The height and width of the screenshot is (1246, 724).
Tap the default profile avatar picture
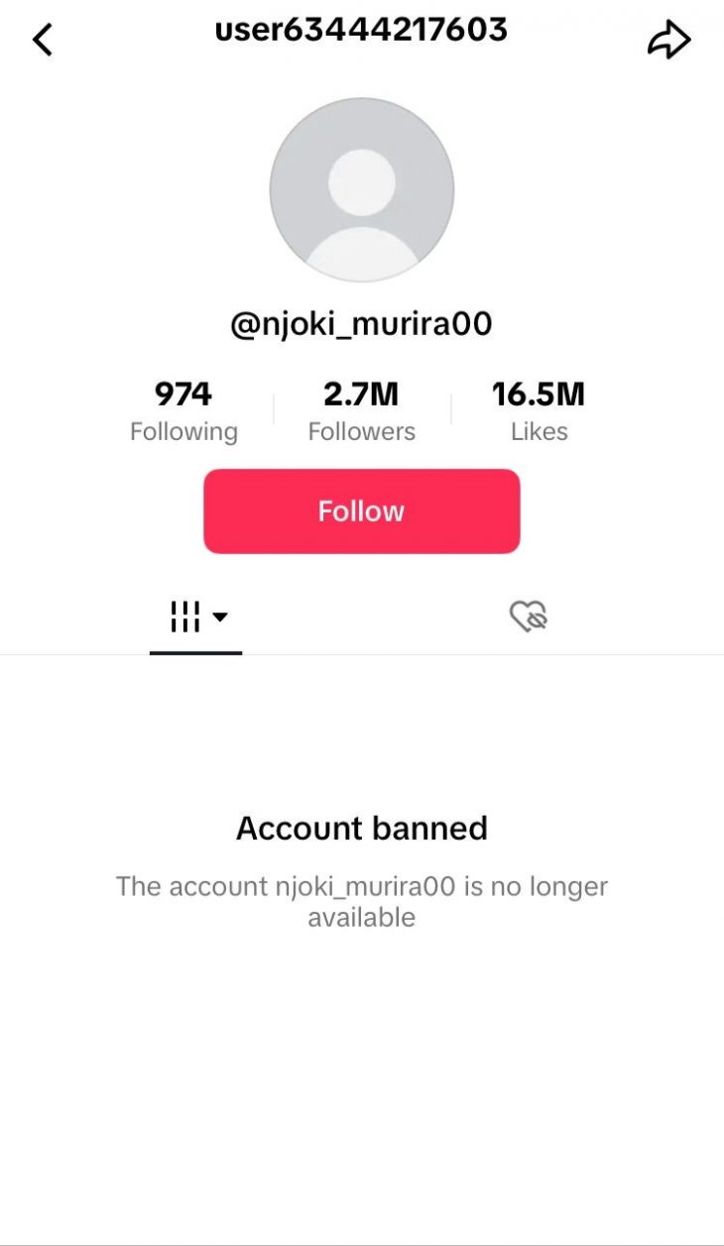click(x=362, y=189)
